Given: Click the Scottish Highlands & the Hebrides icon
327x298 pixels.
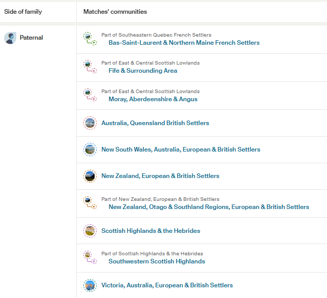Looking at the screenshot, I should [x=90, y=231].
